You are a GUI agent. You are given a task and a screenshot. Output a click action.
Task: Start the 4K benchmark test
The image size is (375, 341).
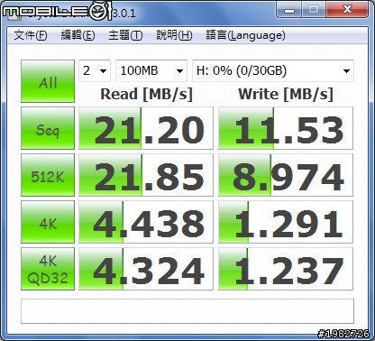48,222
